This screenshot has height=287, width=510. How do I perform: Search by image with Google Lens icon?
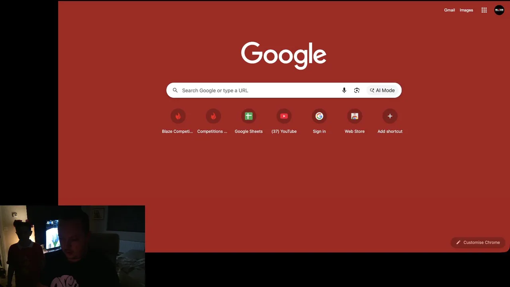pyautogui.click(x=357, y=90)
